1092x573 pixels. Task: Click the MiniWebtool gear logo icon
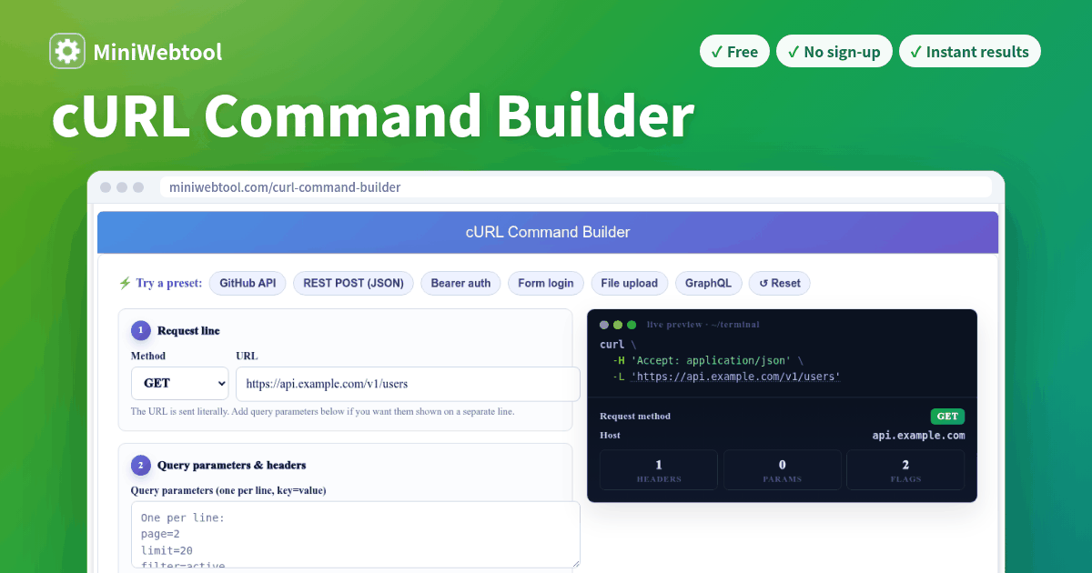click(67, 52)
